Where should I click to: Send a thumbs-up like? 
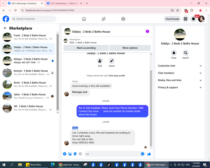(149, 154)
